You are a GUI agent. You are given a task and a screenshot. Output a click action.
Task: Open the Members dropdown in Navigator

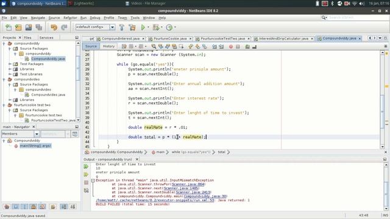tap(37, 134)
